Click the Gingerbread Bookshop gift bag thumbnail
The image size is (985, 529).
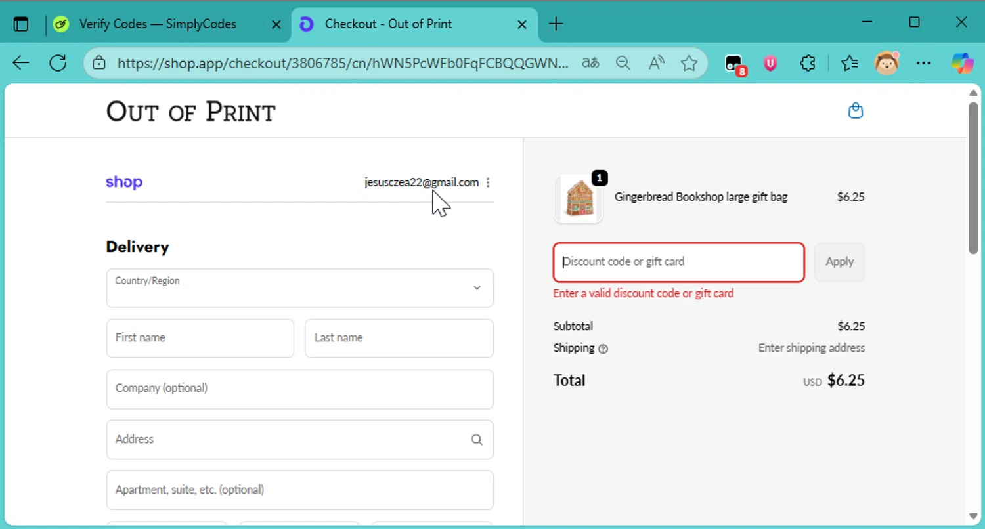(x=579, y=199)
